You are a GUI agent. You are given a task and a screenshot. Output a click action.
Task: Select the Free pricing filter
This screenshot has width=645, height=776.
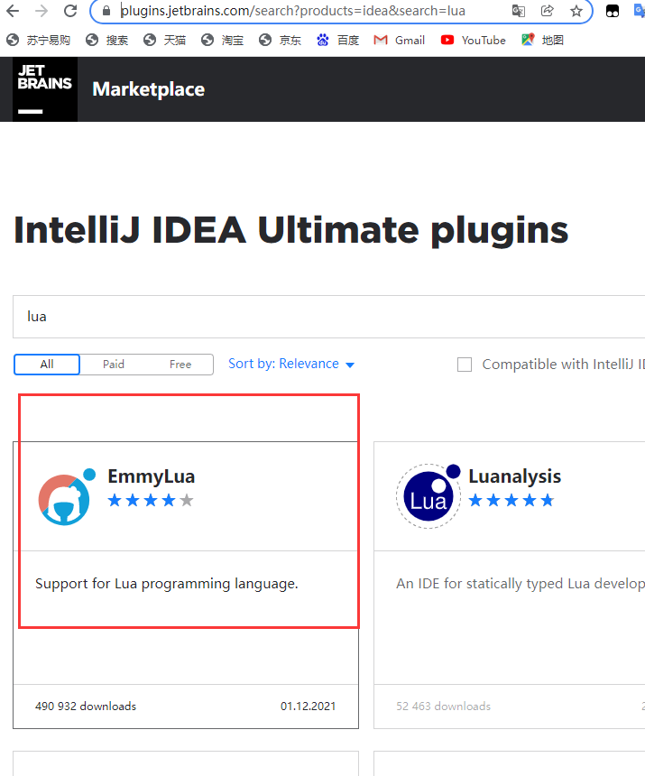click(x=180, y=365)
